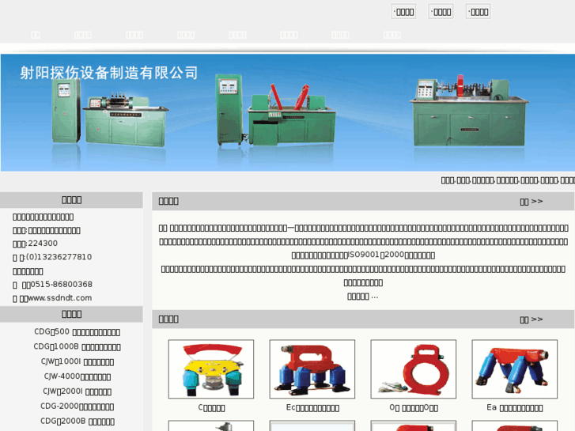Image resolution: width=575 pixels, height=431 pixels.
Task: Click the caption text under the C-type product
Action: (211, 408)
